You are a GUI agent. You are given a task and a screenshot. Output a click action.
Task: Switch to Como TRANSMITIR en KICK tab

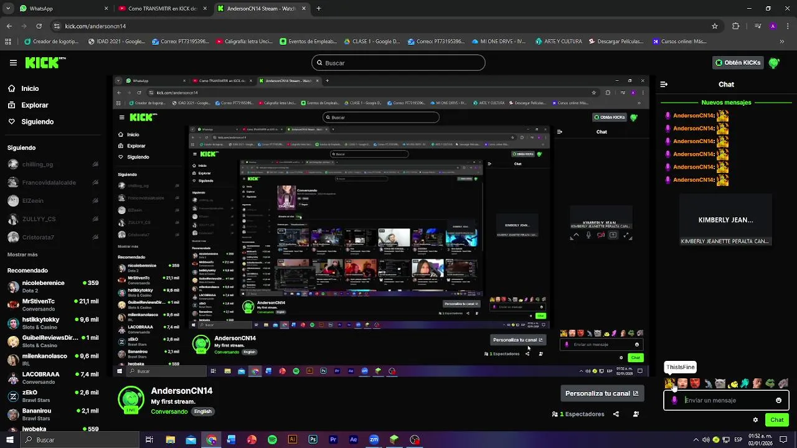tap(162, 9)
